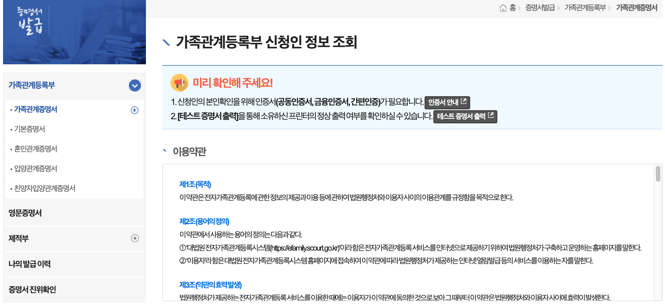
Task: Select 기본증명서 in sidebar menu
Action: (x=30, y=129)
